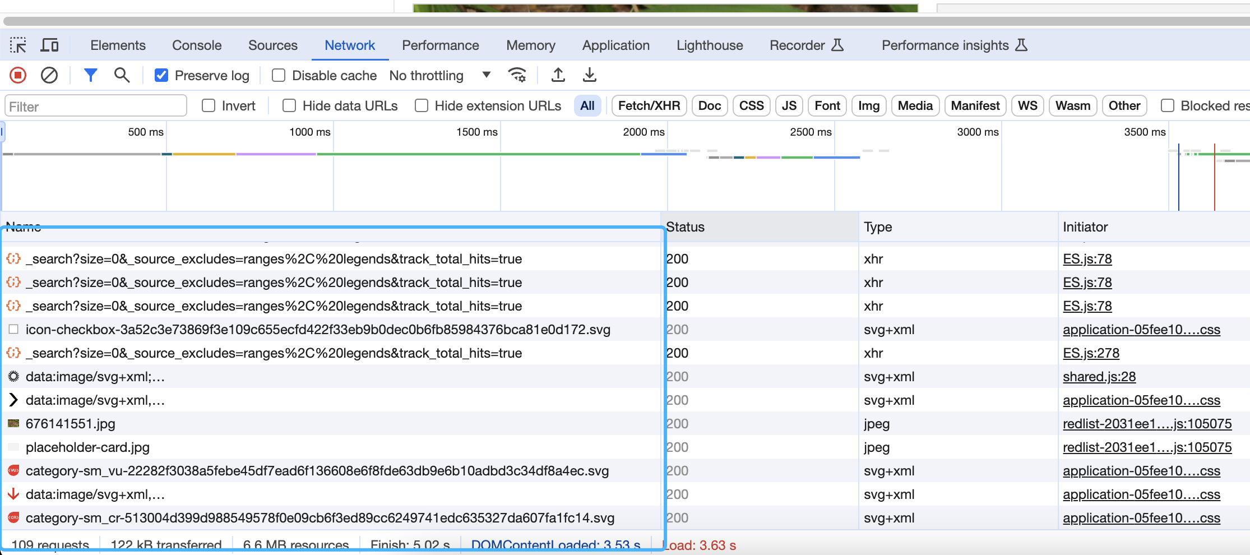Open the ES.js:278 initiator link

[1091, 353]
